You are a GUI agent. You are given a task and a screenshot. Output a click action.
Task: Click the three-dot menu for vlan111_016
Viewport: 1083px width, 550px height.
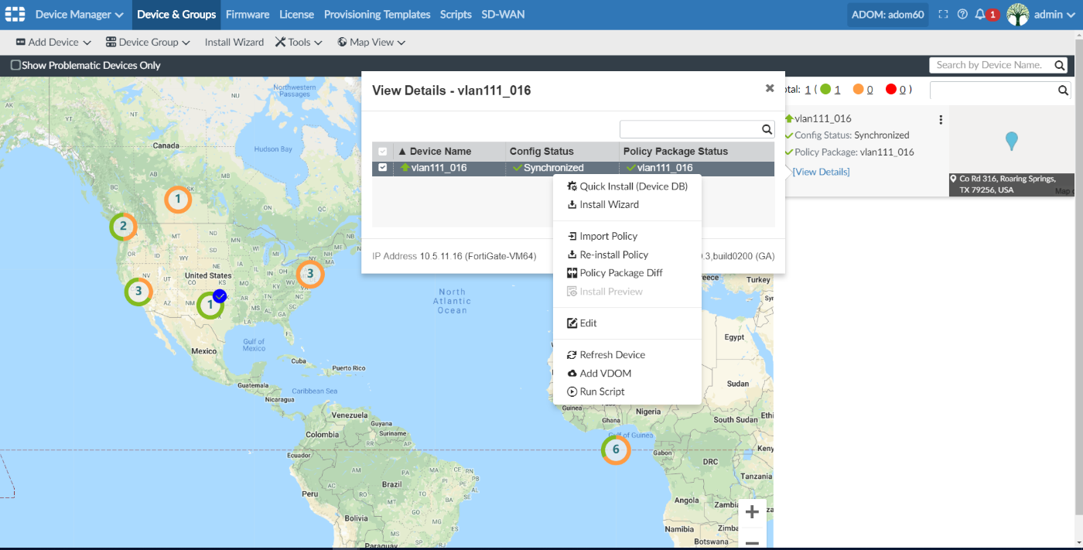click(x=941, y=120)
